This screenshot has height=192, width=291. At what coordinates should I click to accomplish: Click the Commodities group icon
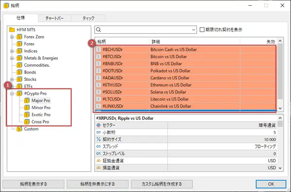(x=19, y=65)
